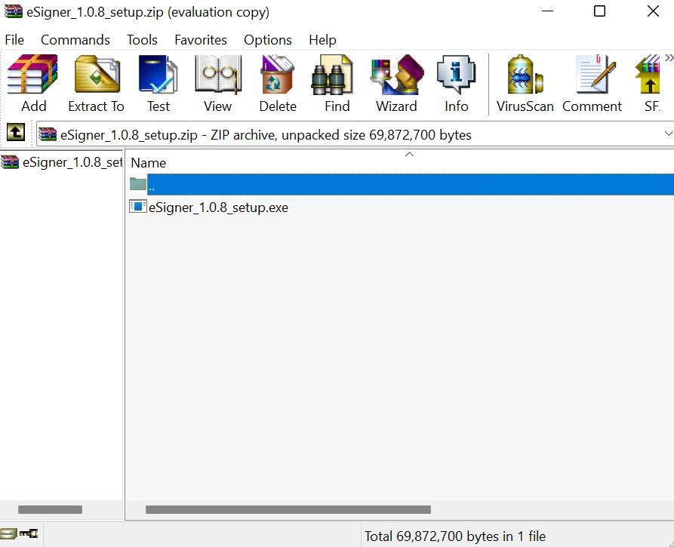Close the WinRAR window

click(x=653, y=11)
